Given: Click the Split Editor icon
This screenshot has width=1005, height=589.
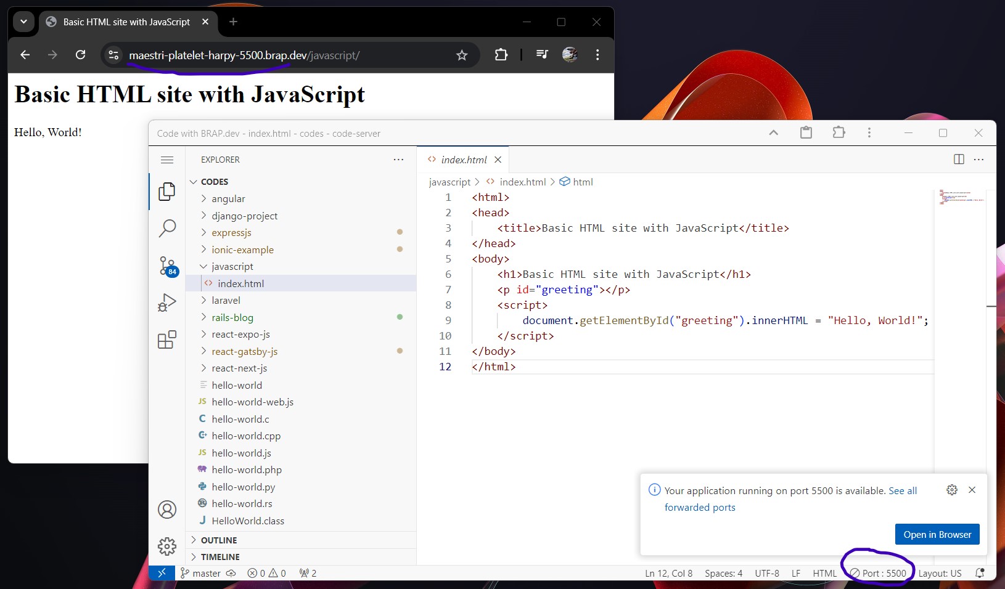Looking at the screenshot, I should [x=958, y=159].
